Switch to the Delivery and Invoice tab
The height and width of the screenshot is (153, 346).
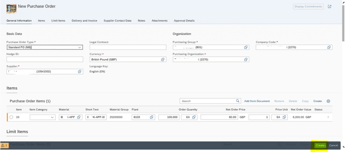tap(84, 21)
